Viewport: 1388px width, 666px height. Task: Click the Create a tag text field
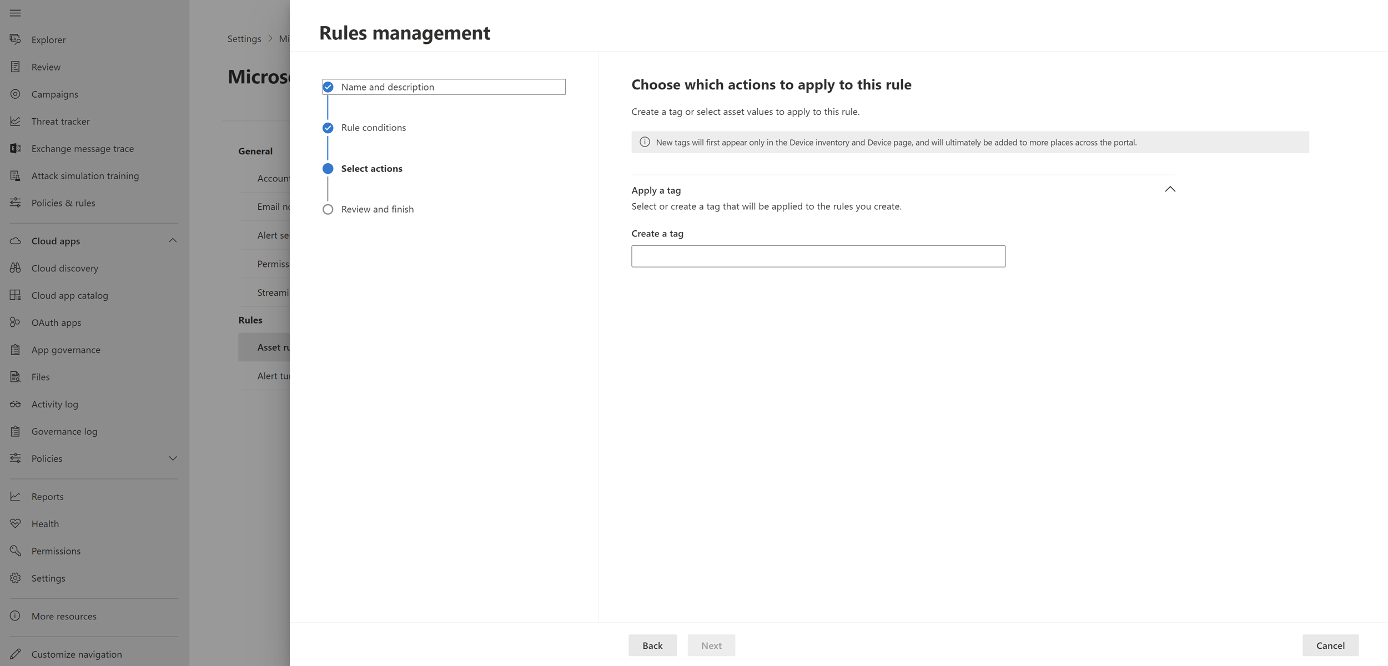817,256
